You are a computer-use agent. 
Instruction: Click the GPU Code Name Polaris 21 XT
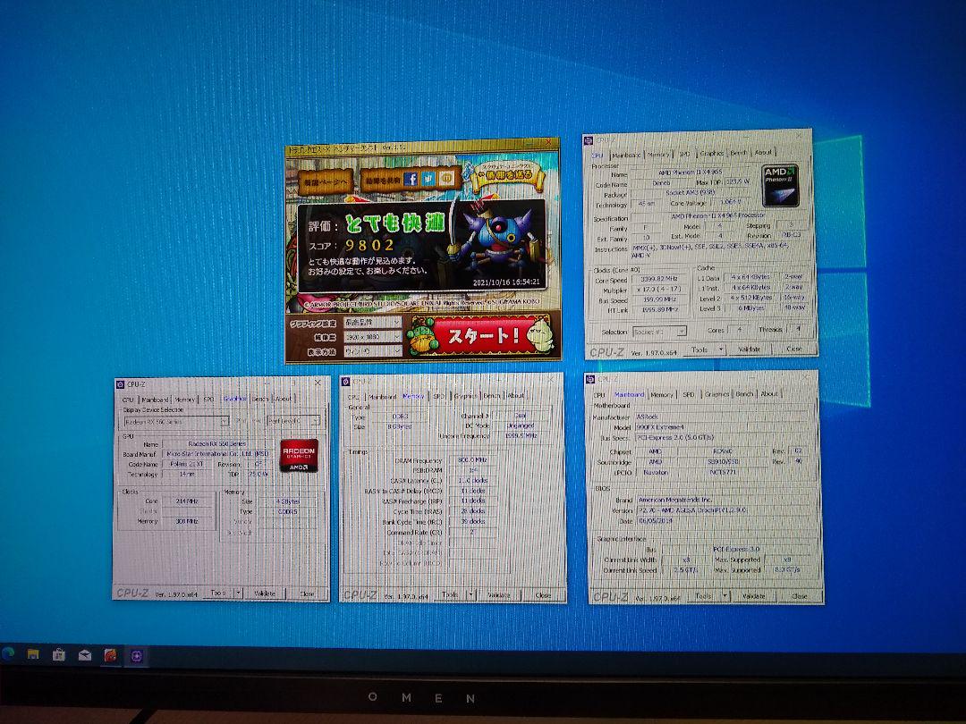pyautogui.click(x=186, y=464)
